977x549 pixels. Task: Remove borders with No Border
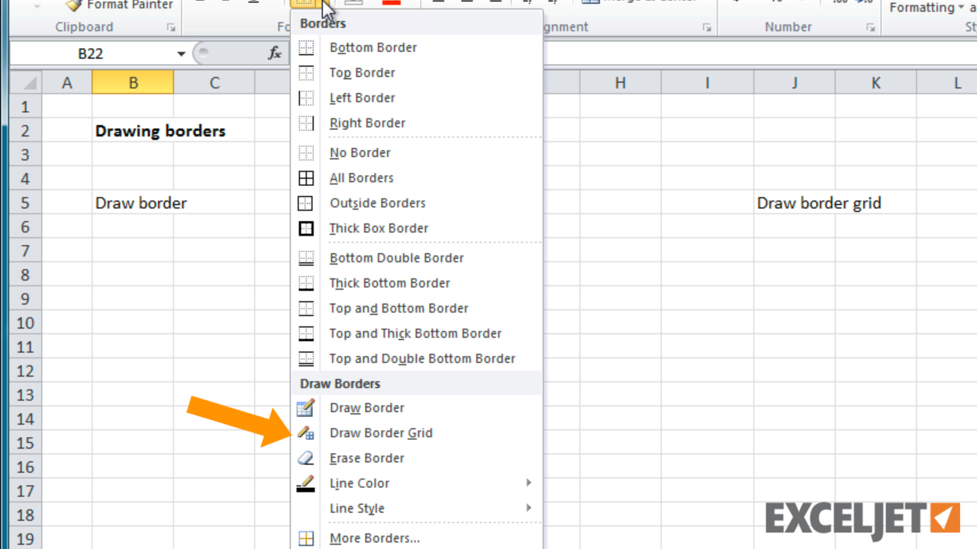tap(360, 152)
